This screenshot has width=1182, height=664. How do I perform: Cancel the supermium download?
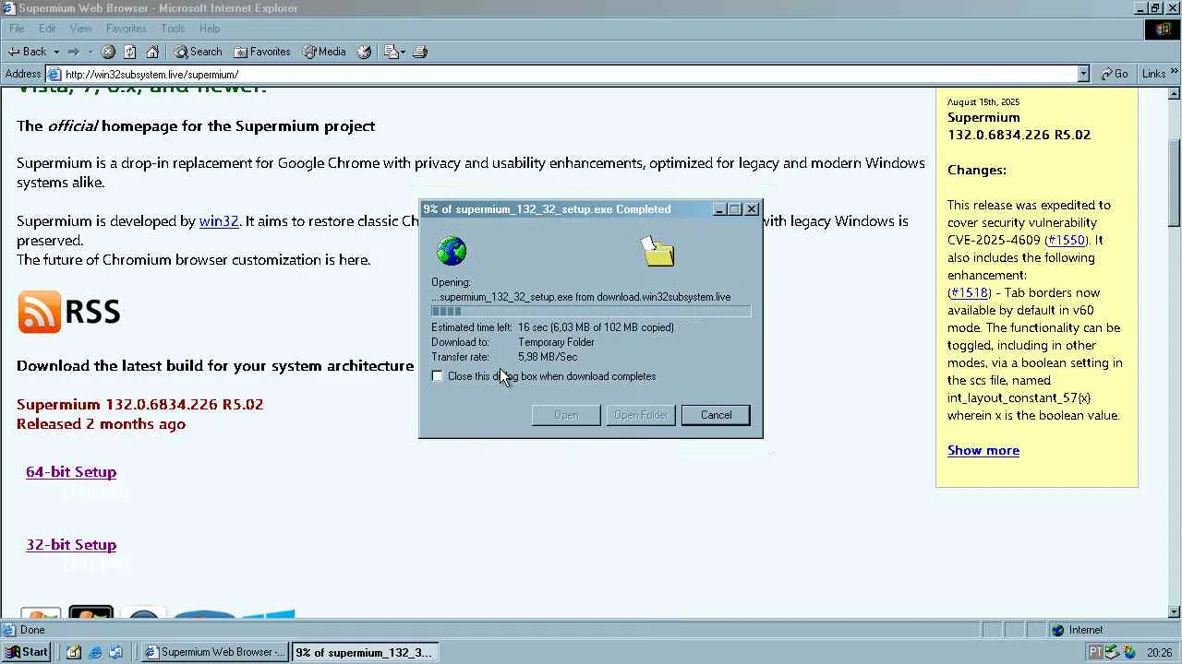coord(716,415)
